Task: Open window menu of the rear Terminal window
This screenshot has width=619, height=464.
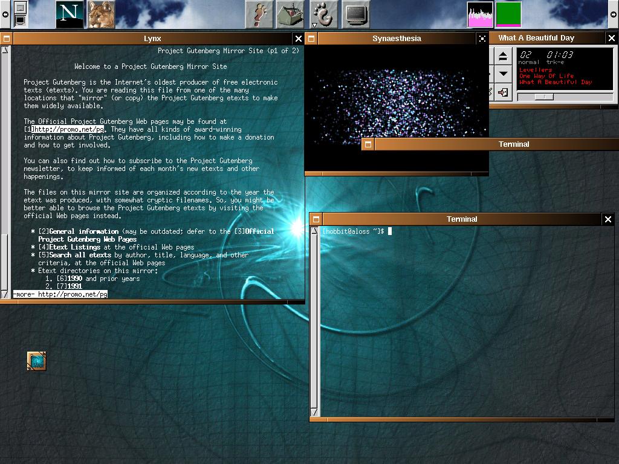Action: click(x=368, y=144)
